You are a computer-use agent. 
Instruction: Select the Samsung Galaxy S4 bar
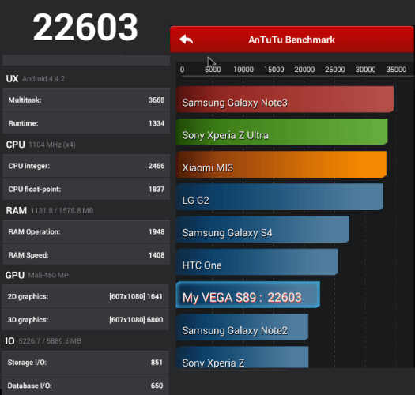pyautogui.click(x=262, y=229)
